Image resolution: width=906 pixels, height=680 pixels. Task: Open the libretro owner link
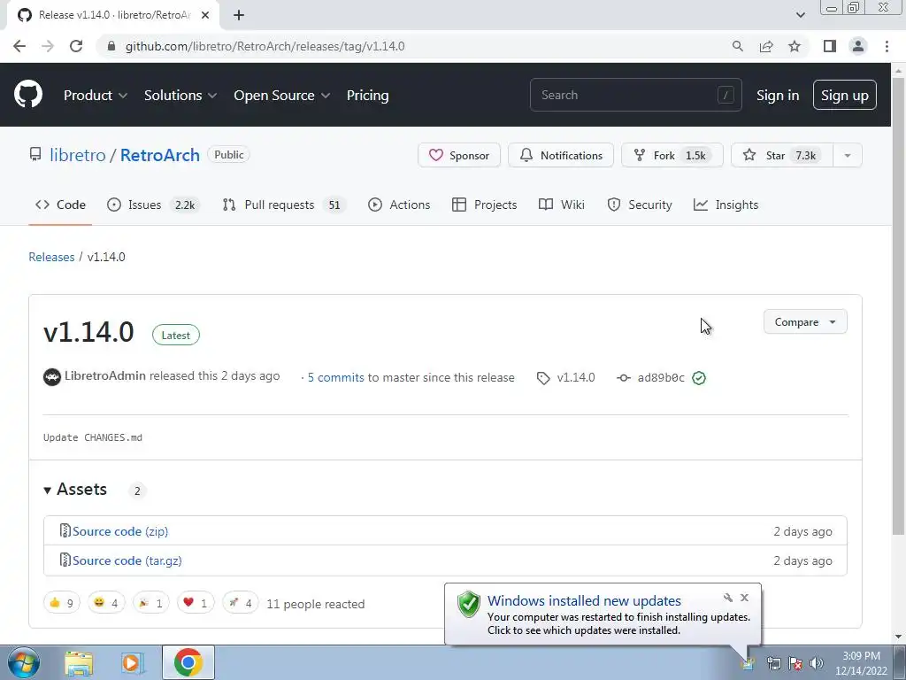click(x=78, y=155)
